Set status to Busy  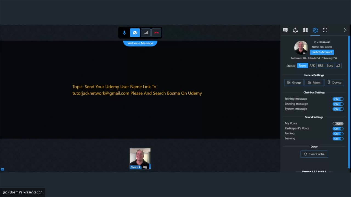(x=330, y=66)
